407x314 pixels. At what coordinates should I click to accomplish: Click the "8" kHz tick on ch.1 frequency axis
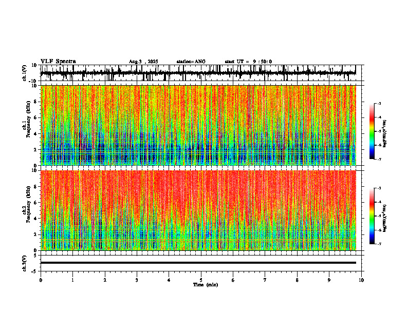[35, 102]
